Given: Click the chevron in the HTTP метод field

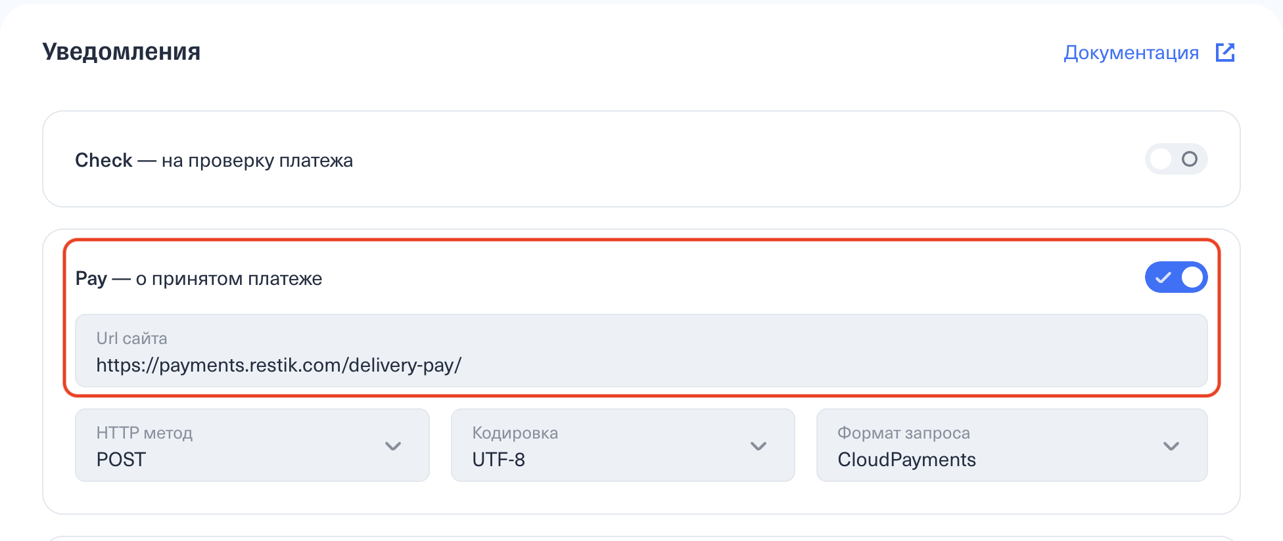Looking at the screenshot, I should (x=393, y=446).
